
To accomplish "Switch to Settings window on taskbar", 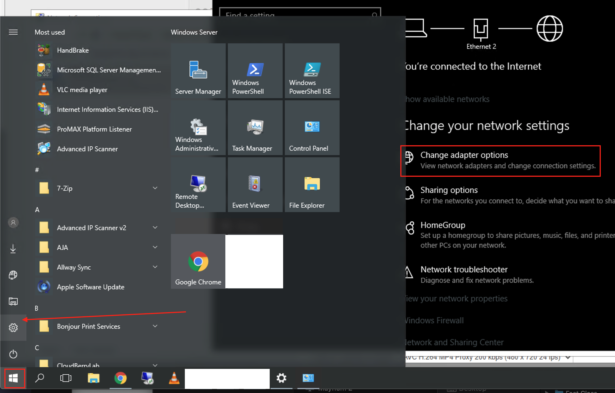I will click(x=281, y=378).
